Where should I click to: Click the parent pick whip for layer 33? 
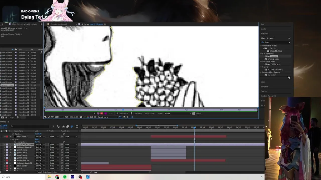pyautogui.click(x=62, y=160)
